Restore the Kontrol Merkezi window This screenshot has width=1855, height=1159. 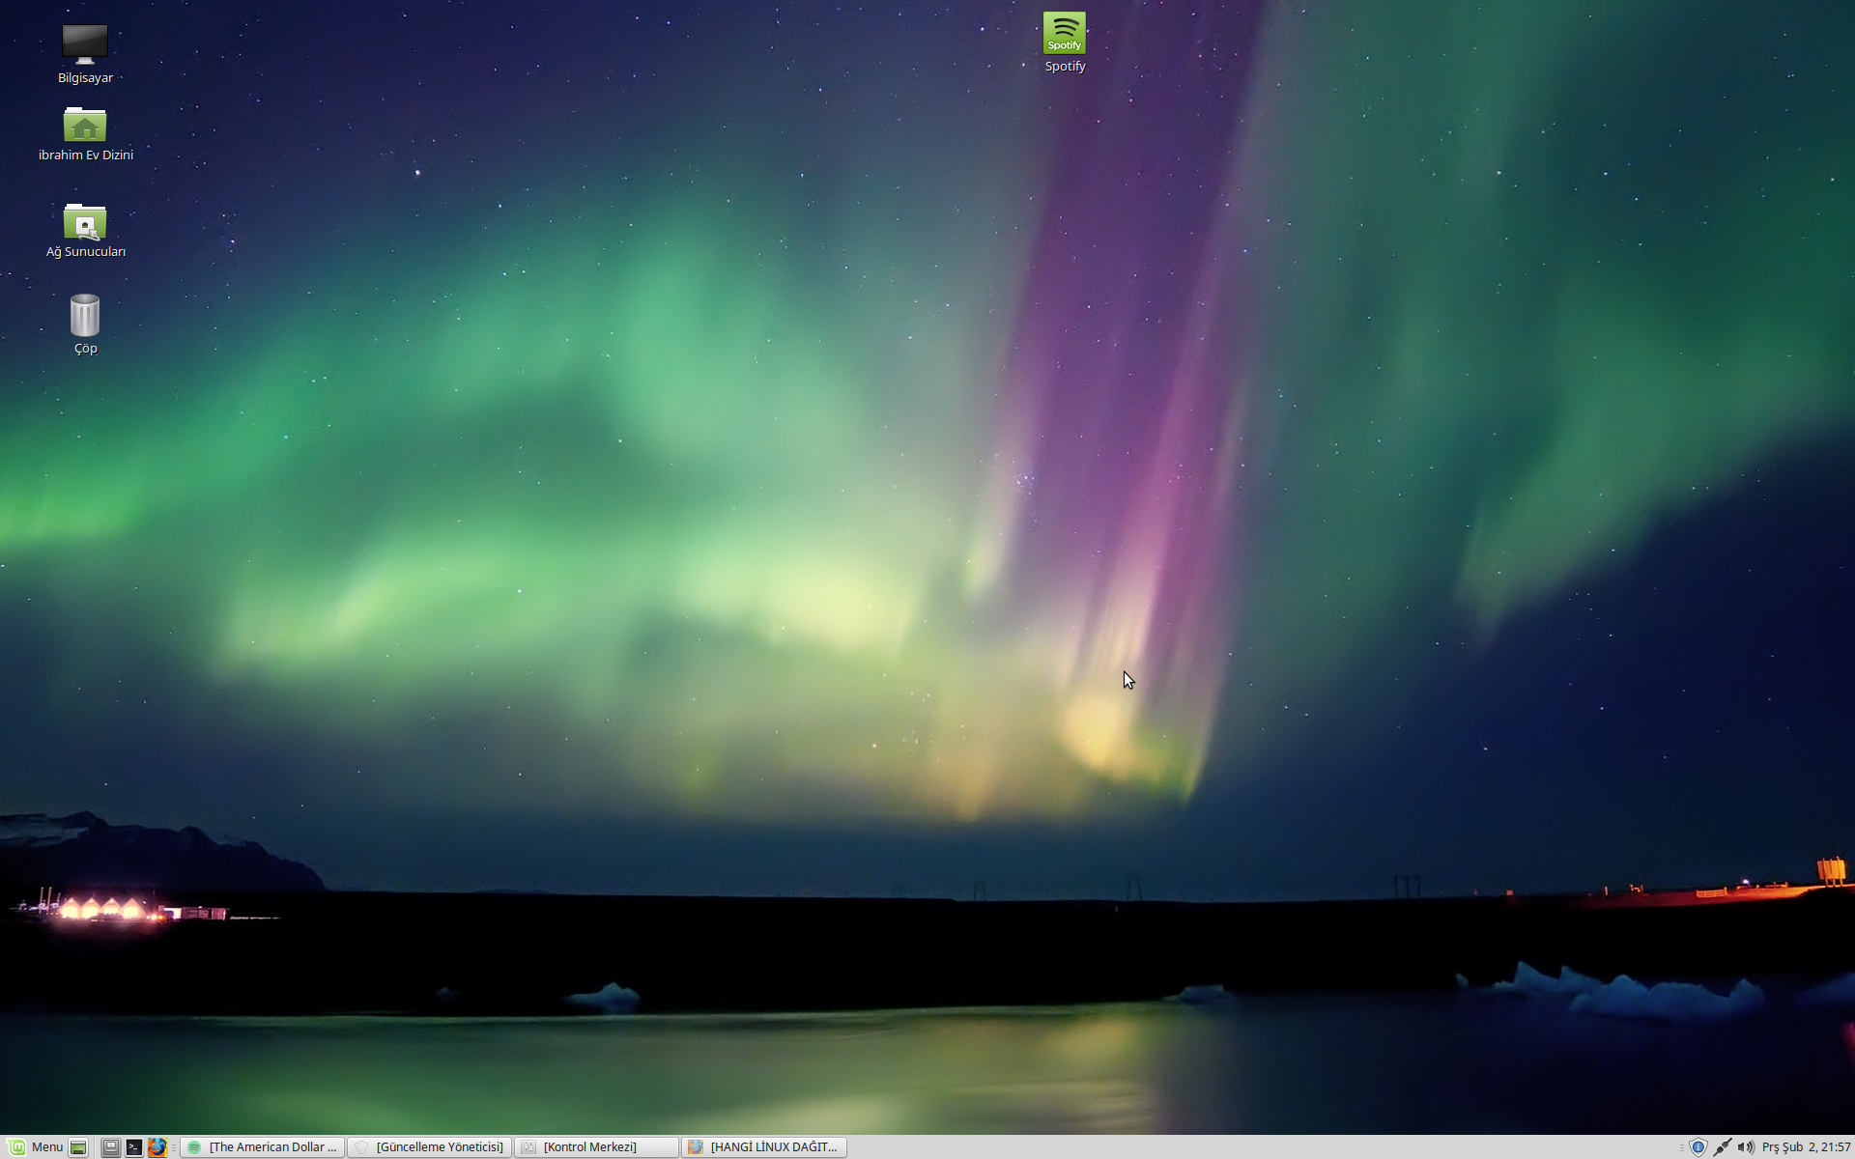(596, 1147)
